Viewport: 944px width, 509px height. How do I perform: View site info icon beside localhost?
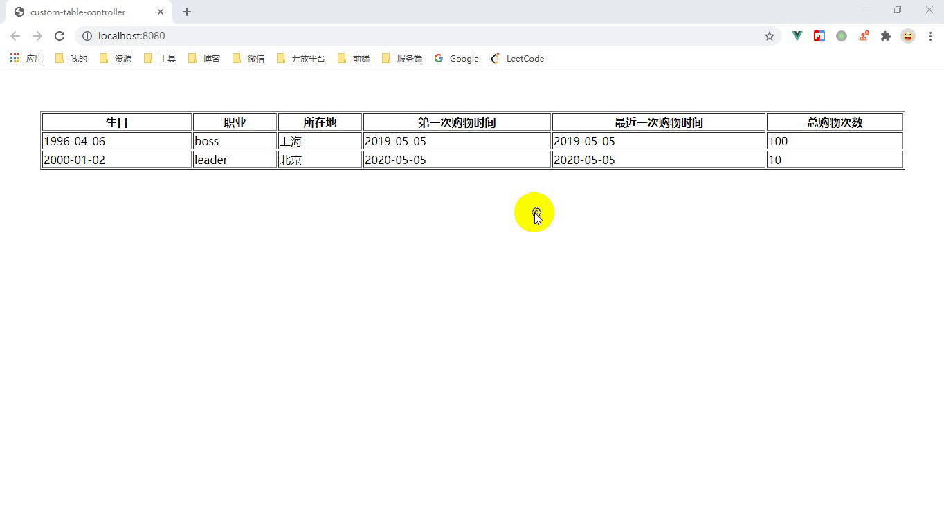[x=87, y=36]
